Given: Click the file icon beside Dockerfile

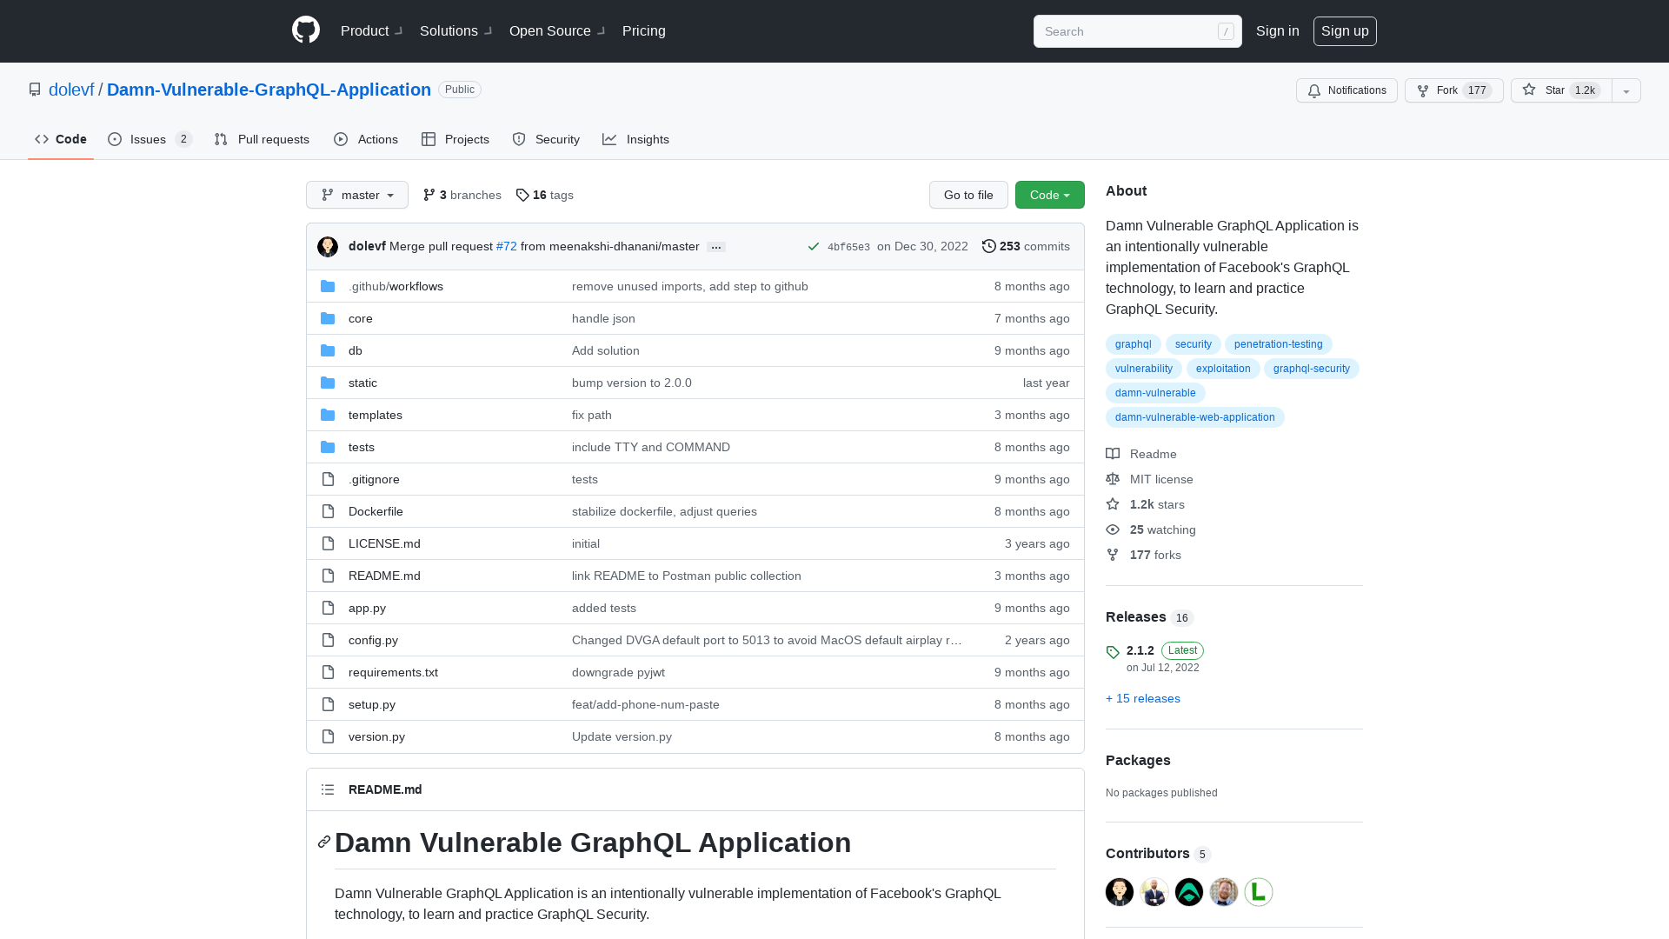Looking at the screenshot, I should [x=328, y=511].
